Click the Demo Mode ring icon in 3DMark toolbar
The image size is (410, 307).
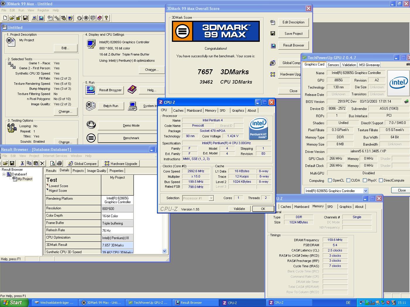click(x=79, y=18)
